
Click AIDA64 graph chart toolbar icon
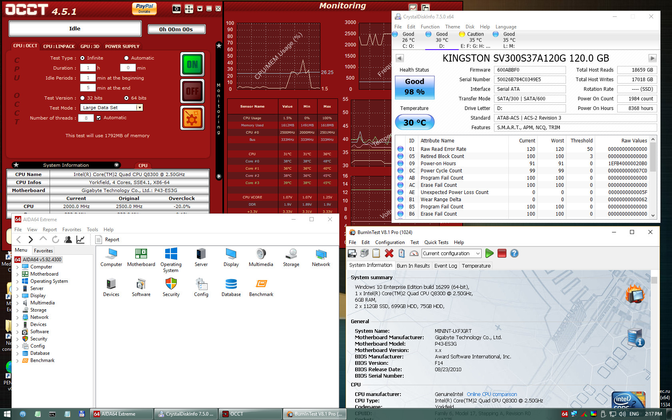tap(80, 240)
